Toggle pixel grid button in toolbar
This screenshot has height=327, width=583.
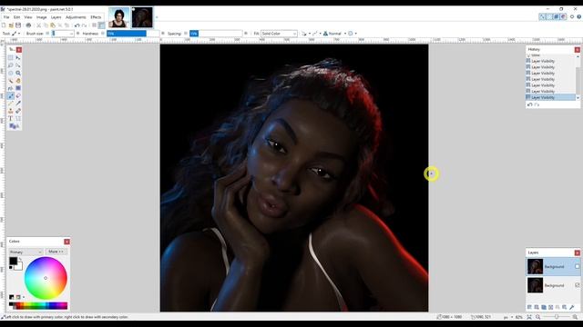tap(95, 25)
